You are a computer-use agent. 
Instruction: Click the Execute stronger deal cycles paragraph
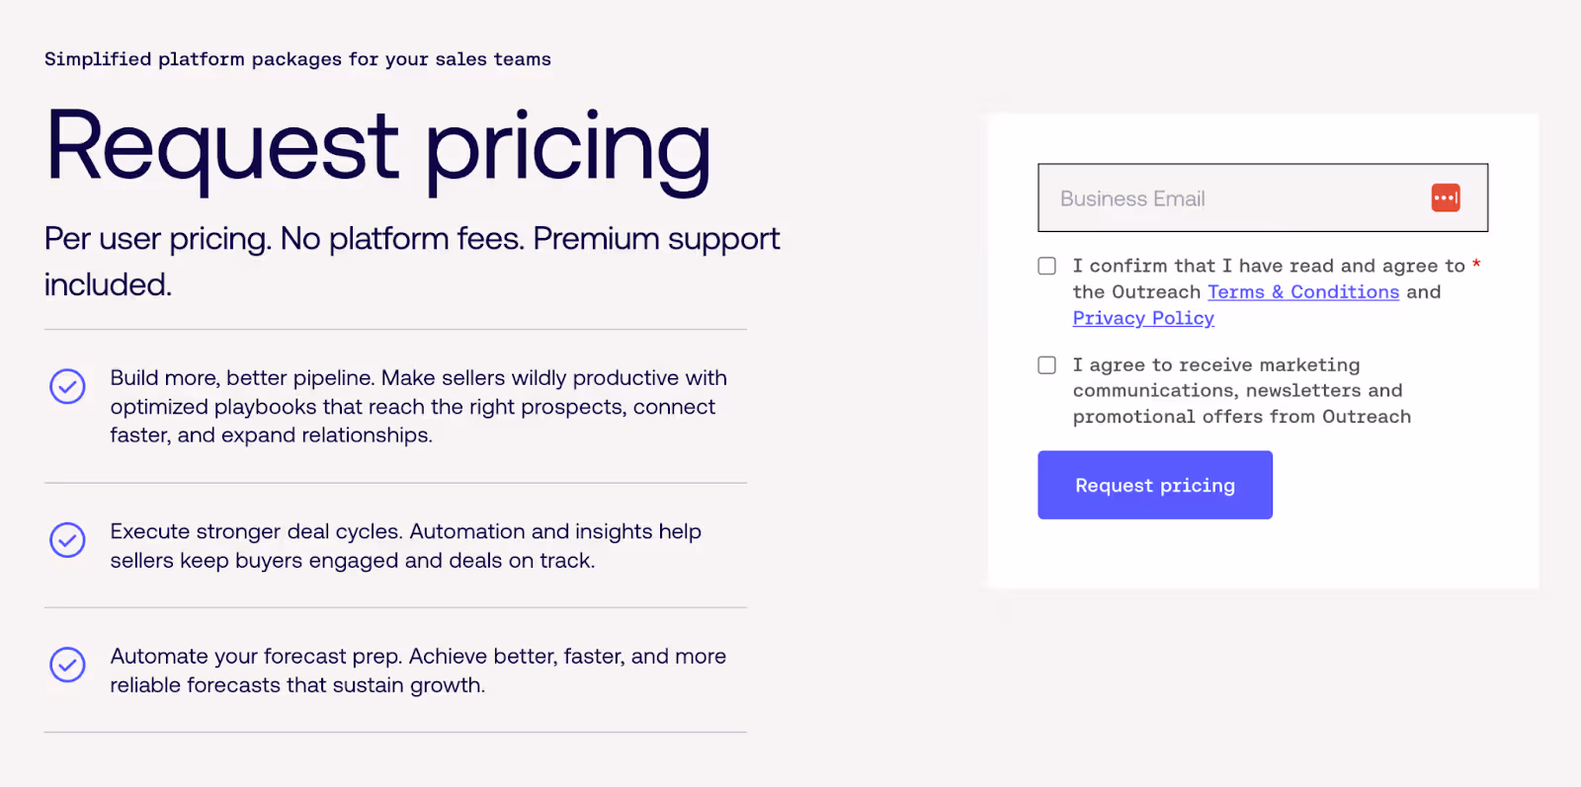405,545
